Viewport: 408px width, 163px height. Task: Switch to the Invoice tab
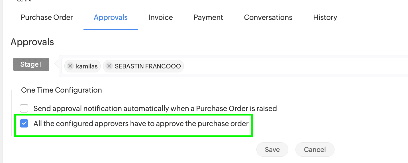[160, 18]
